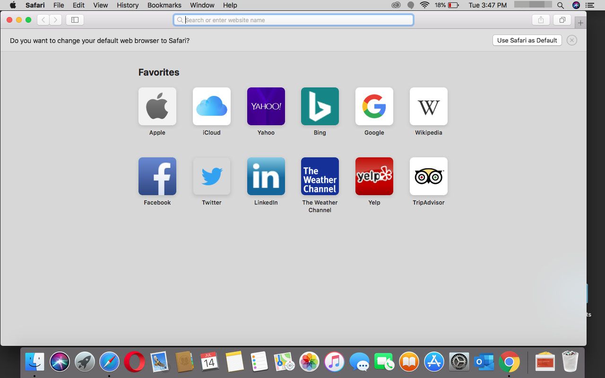Open the Edit menu
The image size is (605, 378).
click(78, 5)
